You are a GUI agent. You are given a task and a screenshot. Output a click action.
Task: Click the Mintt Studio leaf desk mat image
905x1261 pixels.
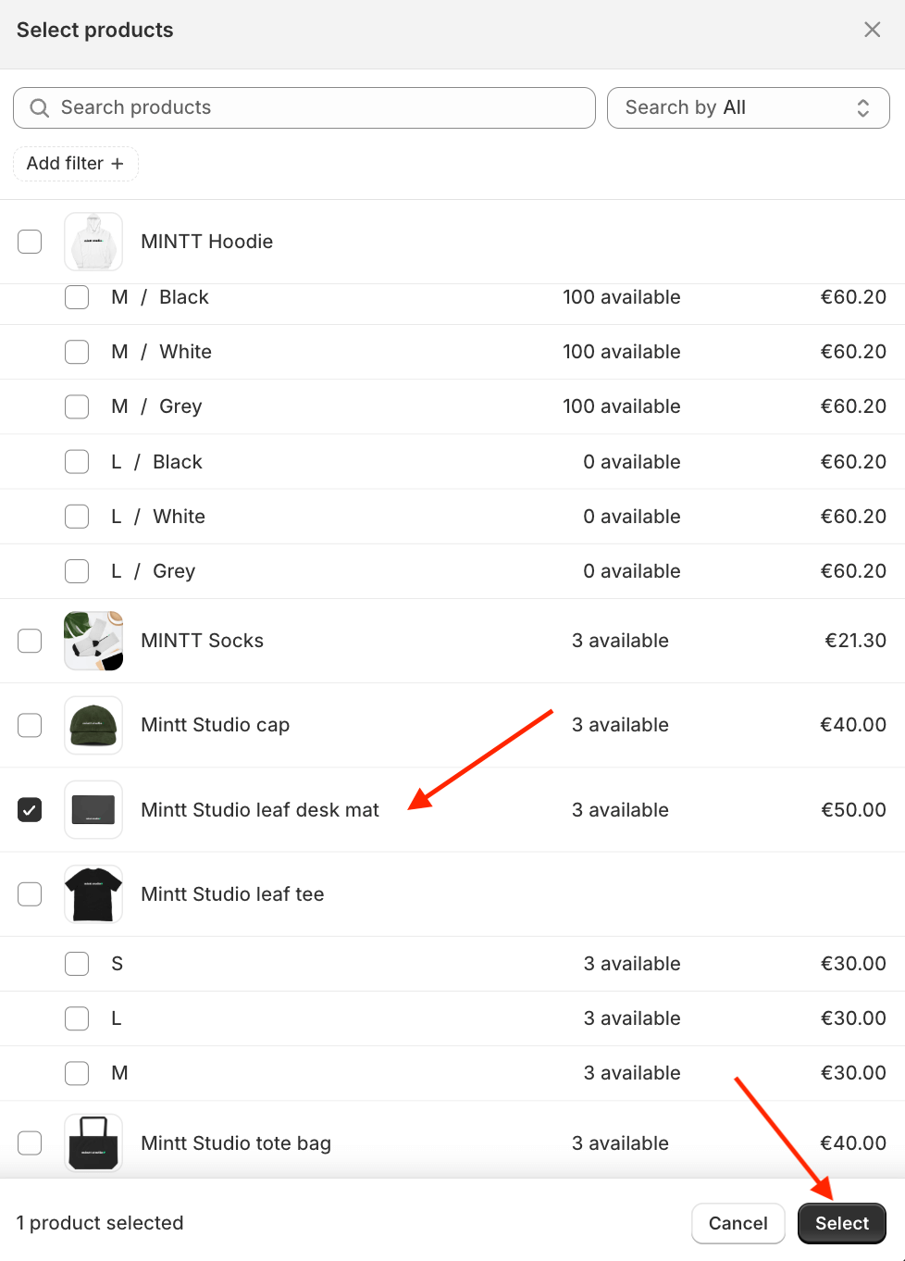93,809
